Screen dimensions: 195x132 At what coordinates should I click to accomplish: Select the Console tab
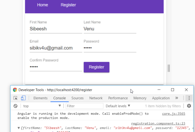pyautogui.click(x=59, y=98)
